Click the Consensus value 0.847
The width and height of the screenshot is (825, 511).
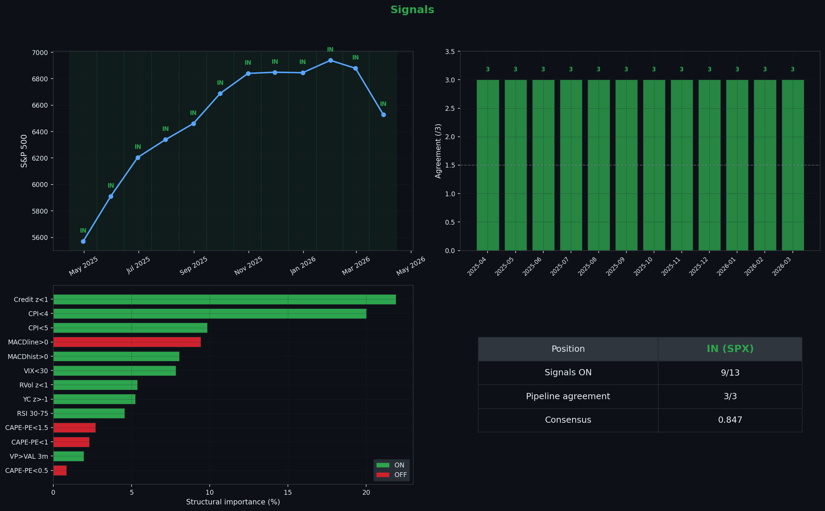coord(730,420)
